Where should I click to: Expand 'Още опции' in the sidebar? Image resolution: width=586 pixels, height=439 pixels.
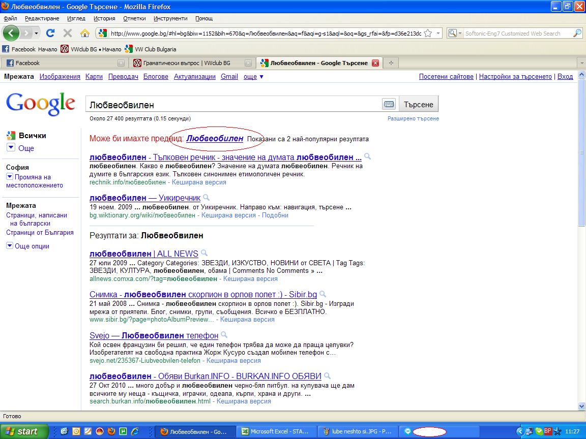pos(28,246)
